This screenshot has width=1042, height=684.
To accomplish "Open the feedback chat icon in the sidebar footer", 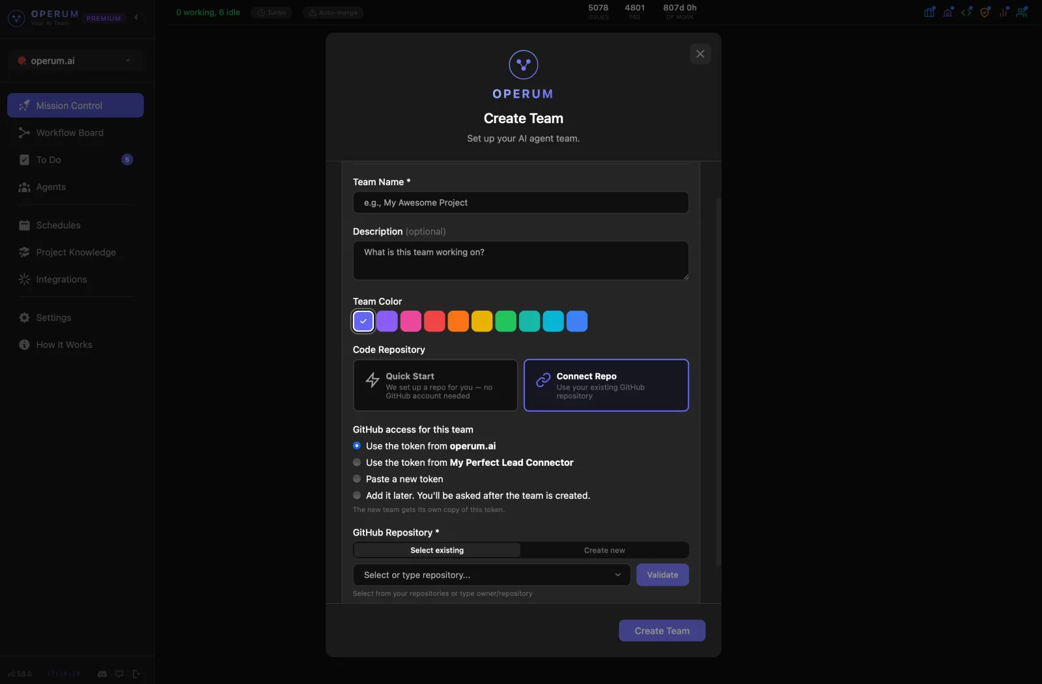I will point(119,674).
